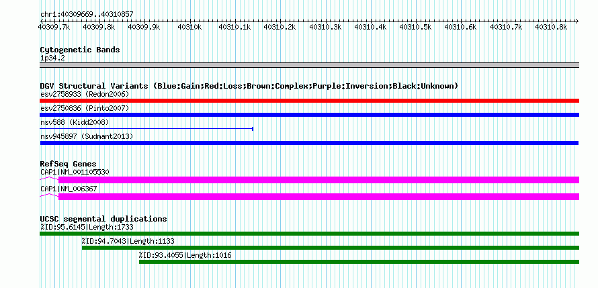
Task: Click the 40310.6k ruler tick label
Action: pos(461,27)
